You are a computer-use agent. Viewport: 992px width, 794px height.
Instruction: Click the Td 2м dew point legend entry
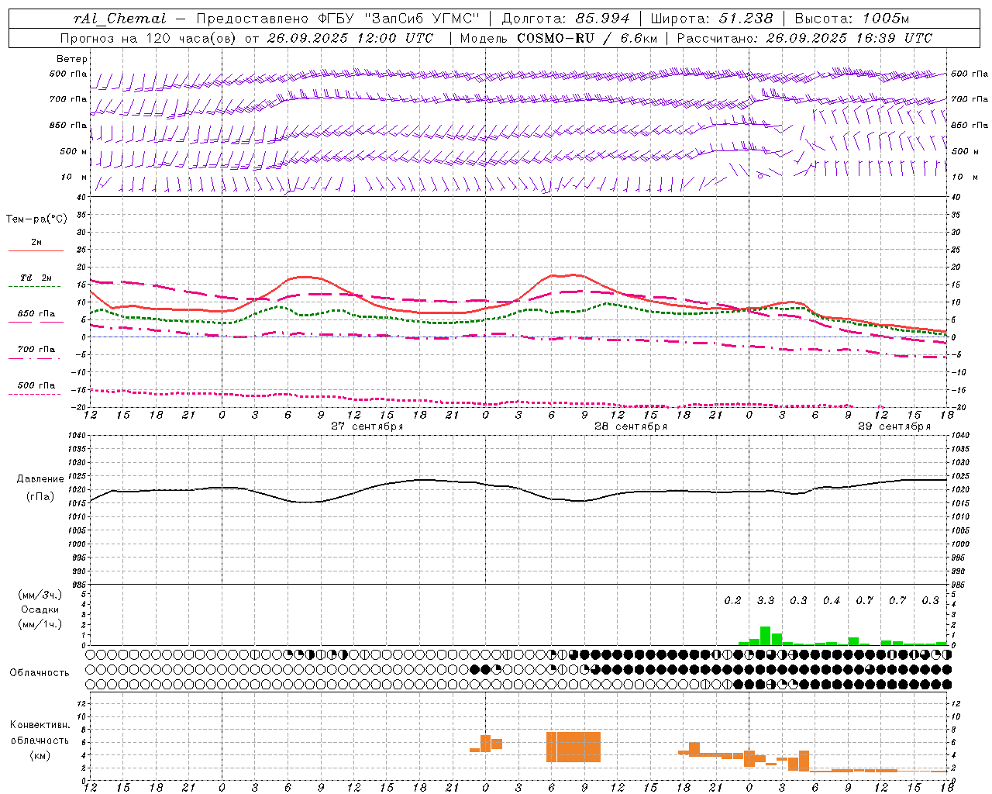click(36, 278)
